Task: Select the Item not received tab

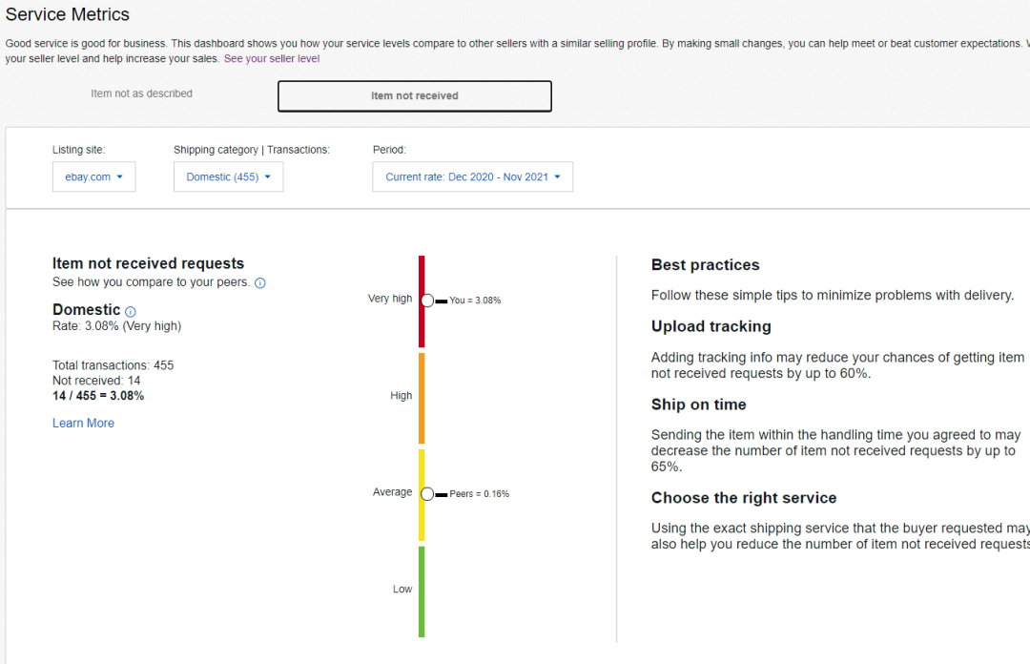Action: (414, 96)
